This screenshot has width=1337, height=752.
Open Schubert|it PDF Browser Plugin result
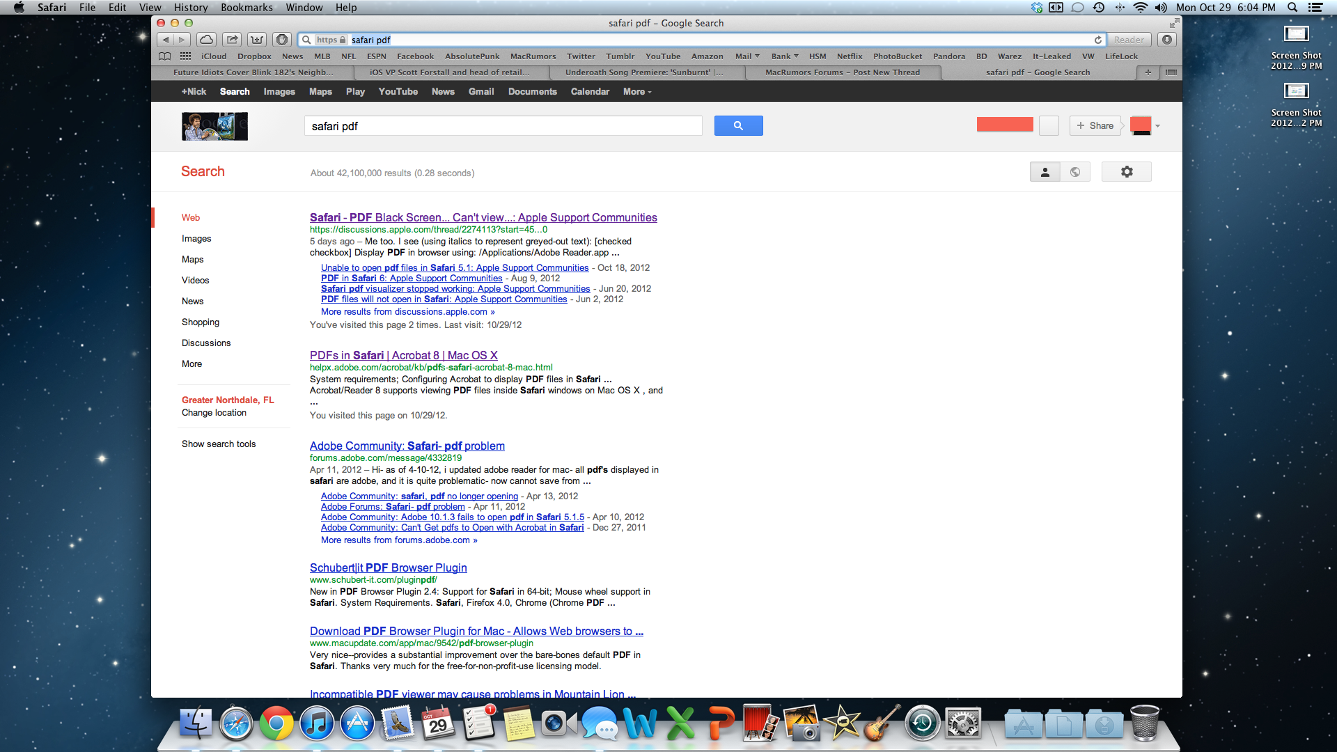[x=389, y=568]
